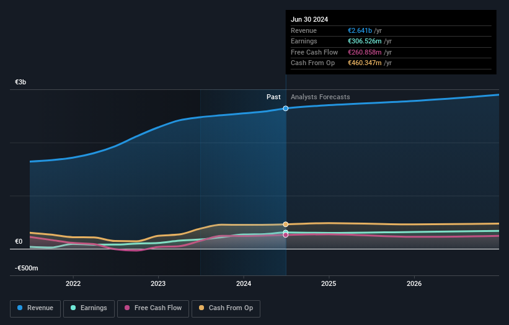Click the 2026 x-axis label
509x325 pixels.
tap(414, 284)
